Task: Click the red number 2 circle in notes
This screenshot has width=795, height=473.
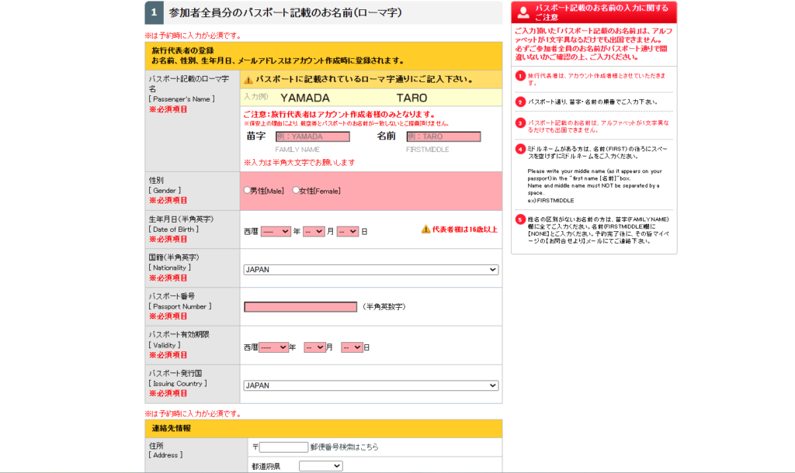Action: [521, 102]
